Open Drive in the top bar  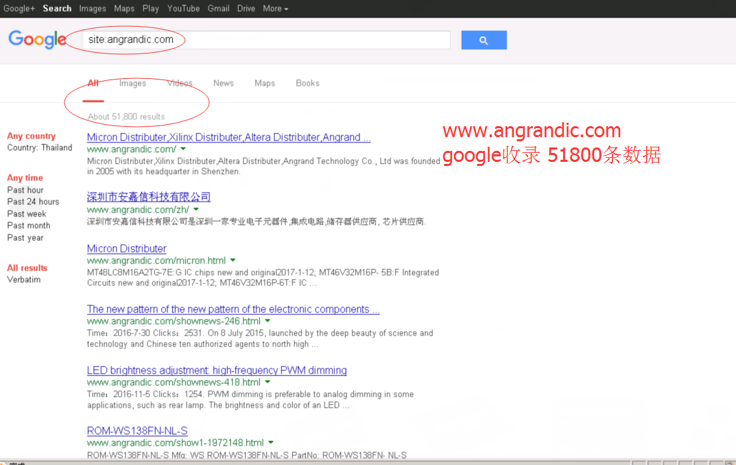(246, 8)
